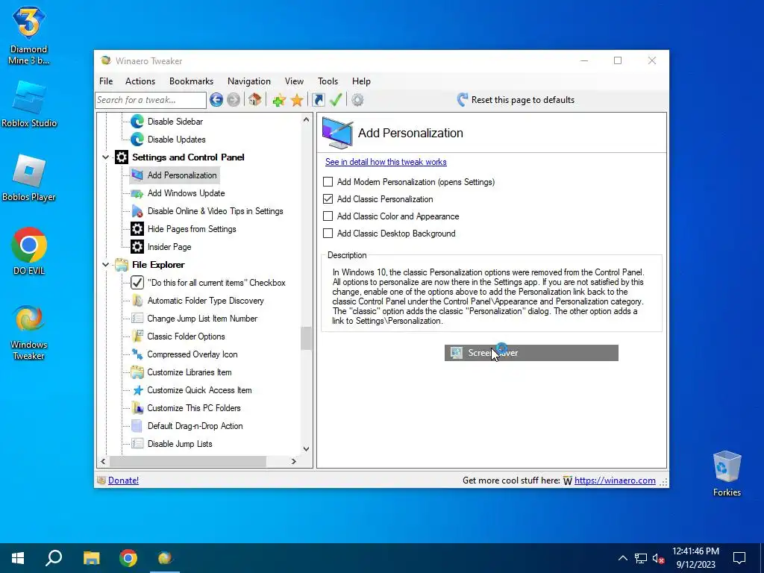764x573 pixels.
Task: Select Customize Quick Access Item
Action: click(199, 390)
